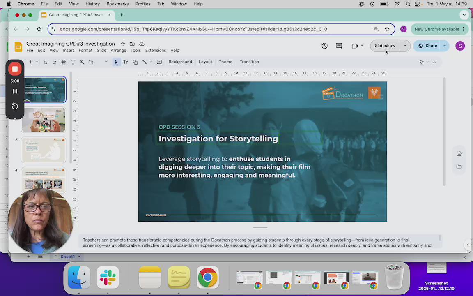473x296 pixels.
Task: Open the Arrange menu
Action: [118, 51]
